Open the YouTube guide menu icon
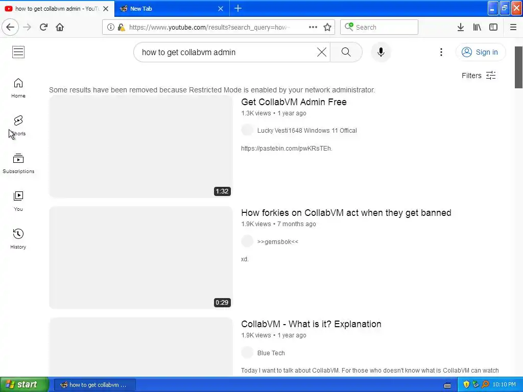The image size is (523, 392). (x=18, y=52)
